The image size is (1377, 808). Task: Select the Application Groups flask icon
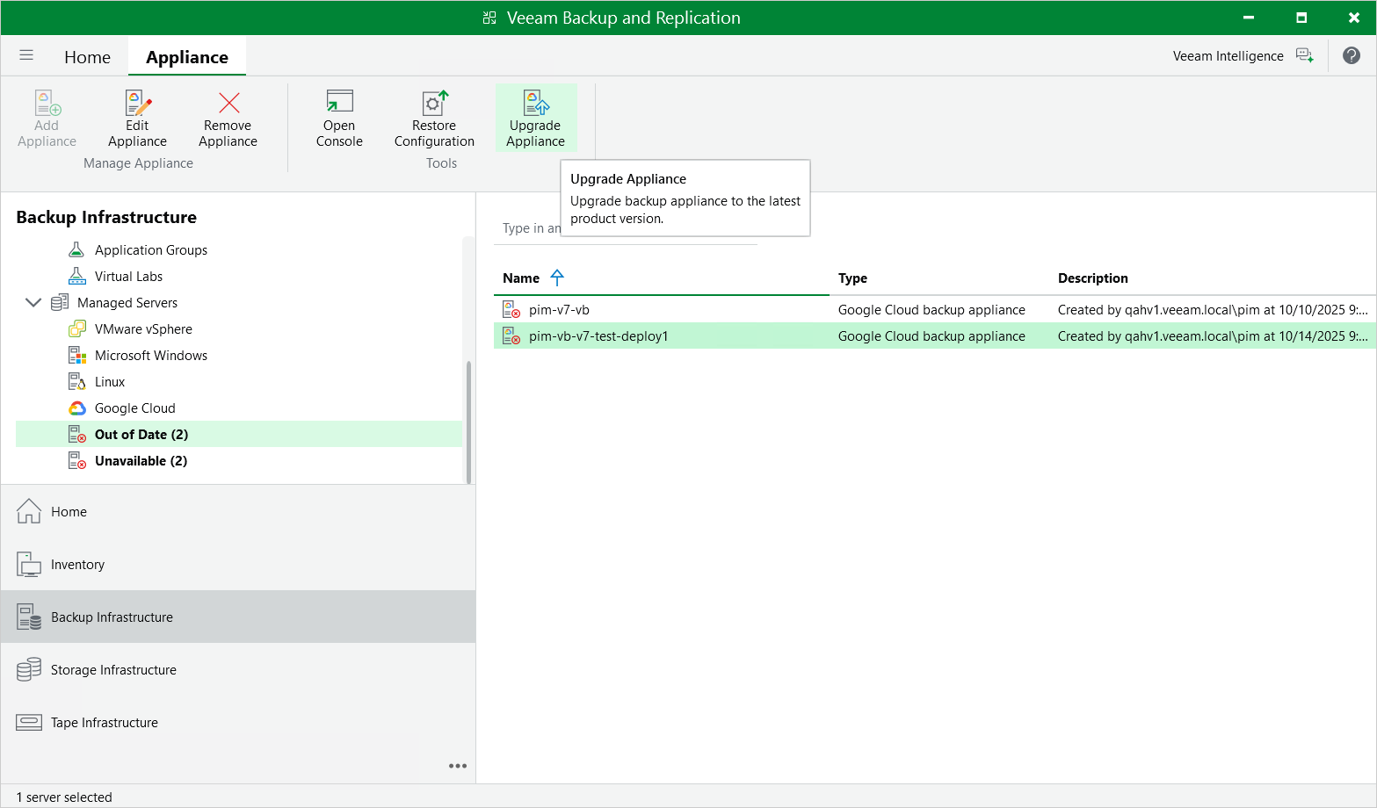tap(77, 249)
